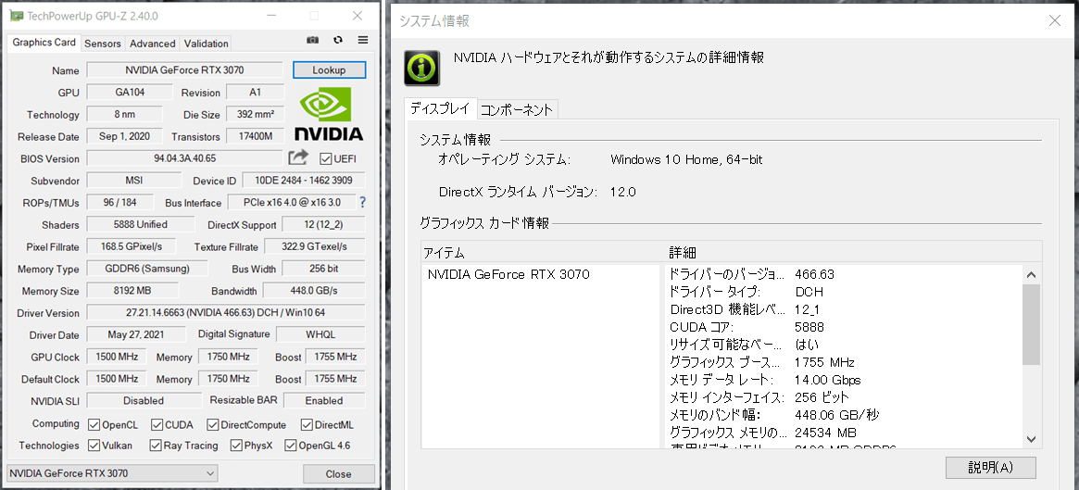
Task: Open the GPU selection dropdown in GPU-Z
Action: click(x=112, y=473)
